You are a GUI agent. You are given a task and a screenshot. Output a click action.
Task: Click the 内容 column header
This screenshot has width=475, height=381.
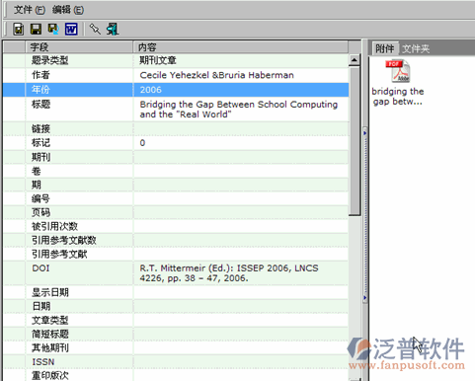click(x=241, y=47)
